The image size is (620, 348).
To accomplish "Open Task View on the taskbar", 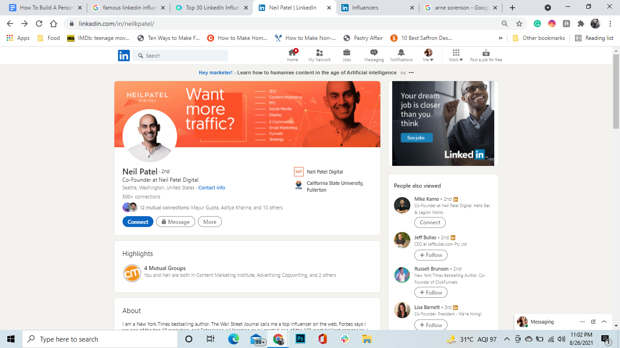I will (211, 339).
